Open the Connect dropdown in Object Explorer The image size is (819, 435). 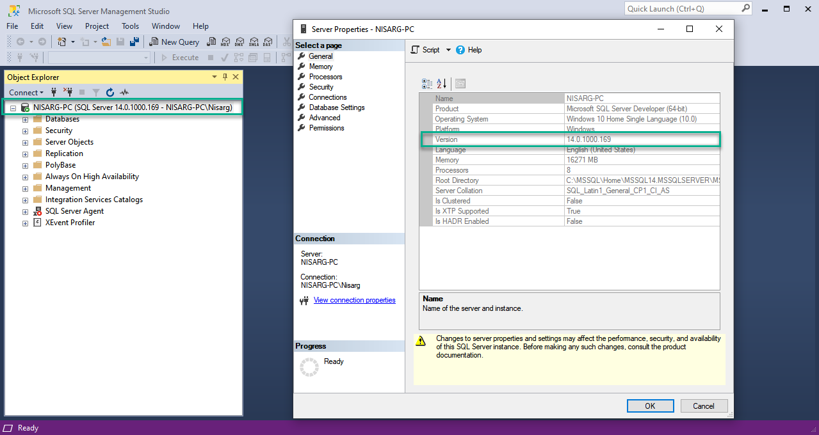point(26,93)
